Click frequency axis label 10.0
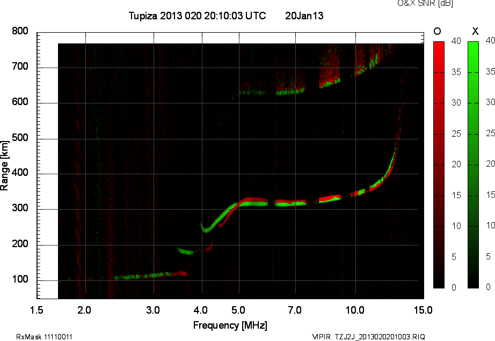The height and width of the screenshot is (341, 495). [x=355, y=310]
